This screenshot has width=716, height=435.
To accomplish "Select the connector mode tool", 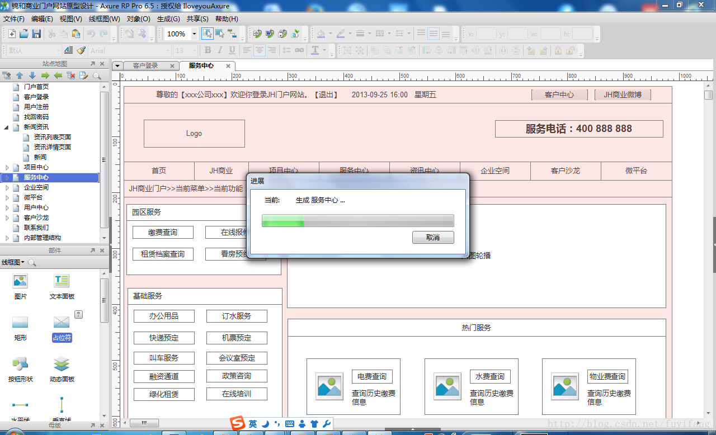I will [232, 34].
